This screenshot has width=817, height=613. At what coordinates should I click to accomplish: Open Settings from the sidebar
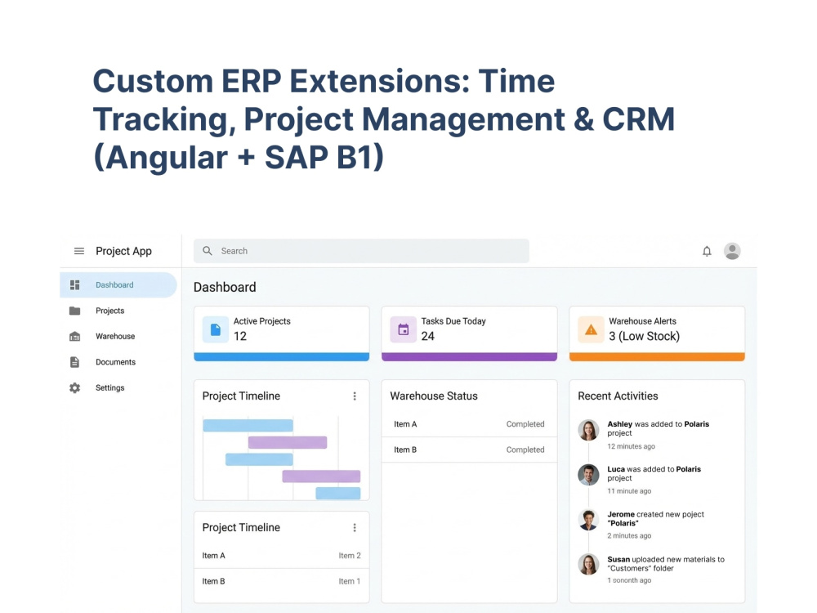click(x=118, y=387)
